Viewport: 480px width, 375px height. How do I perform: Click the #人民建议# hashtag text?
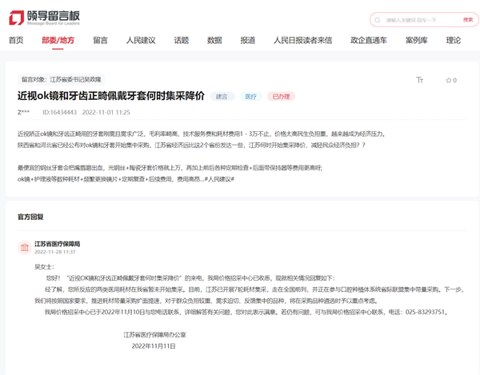[219, 179]
